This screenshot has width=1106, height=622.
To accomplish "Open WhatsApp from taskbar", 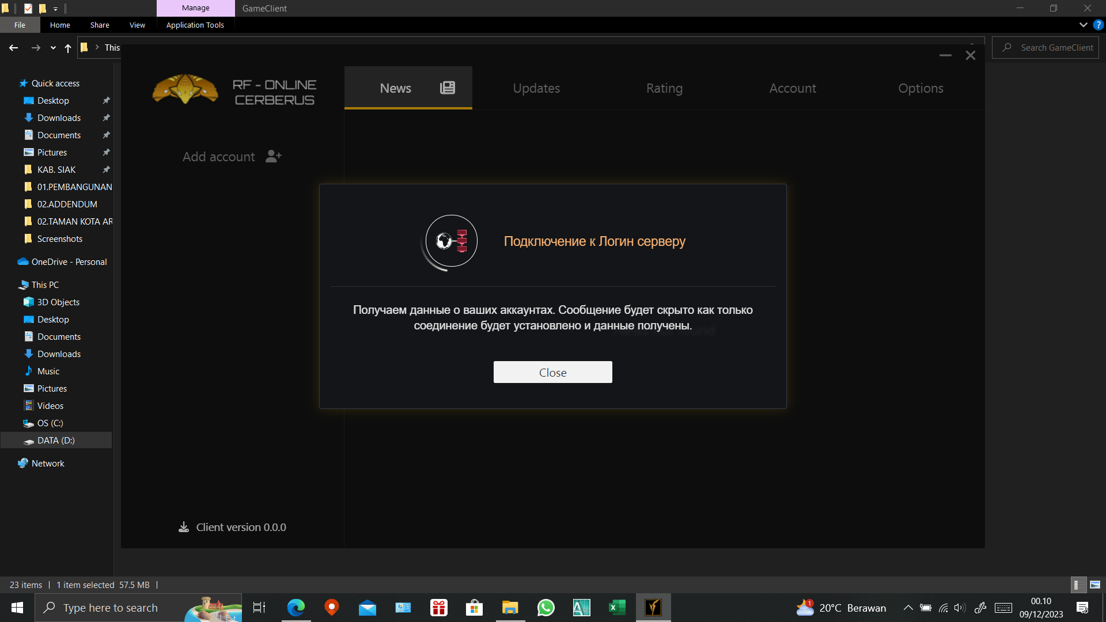I will click(x=546, y=608).
